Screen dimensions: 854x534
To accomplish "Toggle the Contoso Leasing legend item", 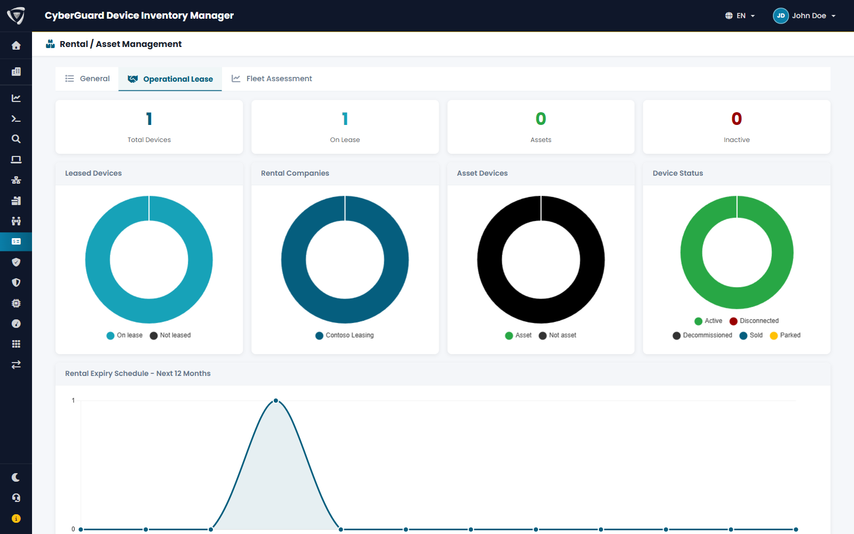I will (x=345, y=335).
